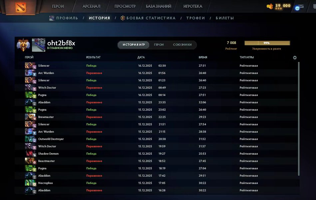
Task: Sort by the Дата column header
Action: (141, 57)
